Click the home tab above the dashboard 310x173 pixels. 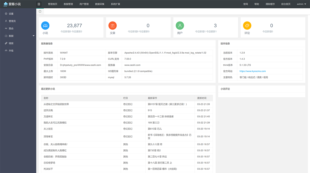(x=40, y=11)
